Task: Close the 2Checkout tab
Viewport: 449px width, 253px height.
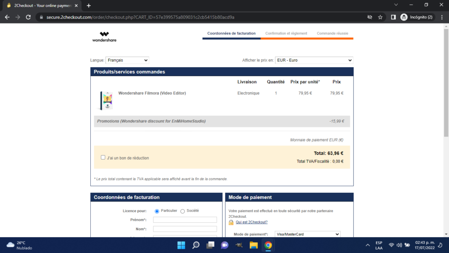Action: pos(76,5)
